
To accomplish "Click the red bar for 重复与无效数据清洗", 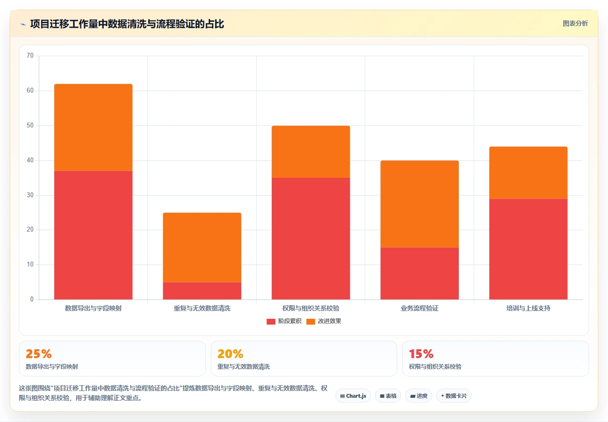I will [202, 291].
